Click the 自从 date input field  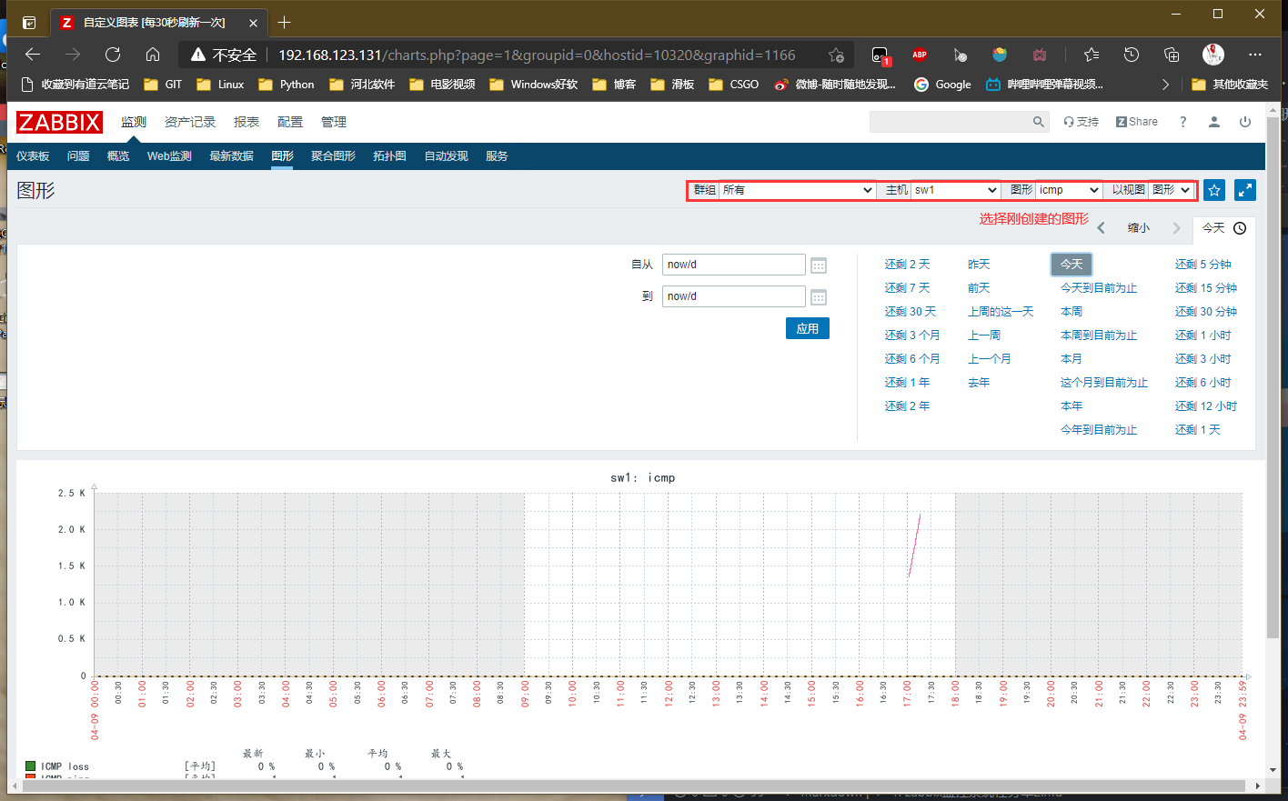point(734,265)
